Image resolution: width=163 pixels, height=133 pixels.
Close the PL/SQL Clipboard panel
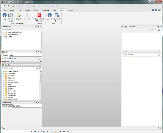[160, 27]
